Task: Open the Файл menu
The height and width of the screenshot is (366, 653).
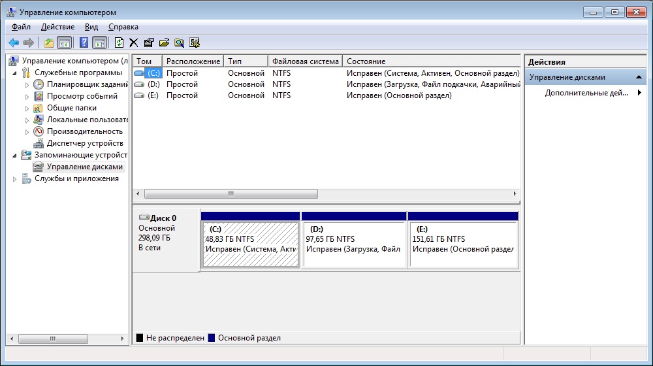Action: (x=21, y=27)
